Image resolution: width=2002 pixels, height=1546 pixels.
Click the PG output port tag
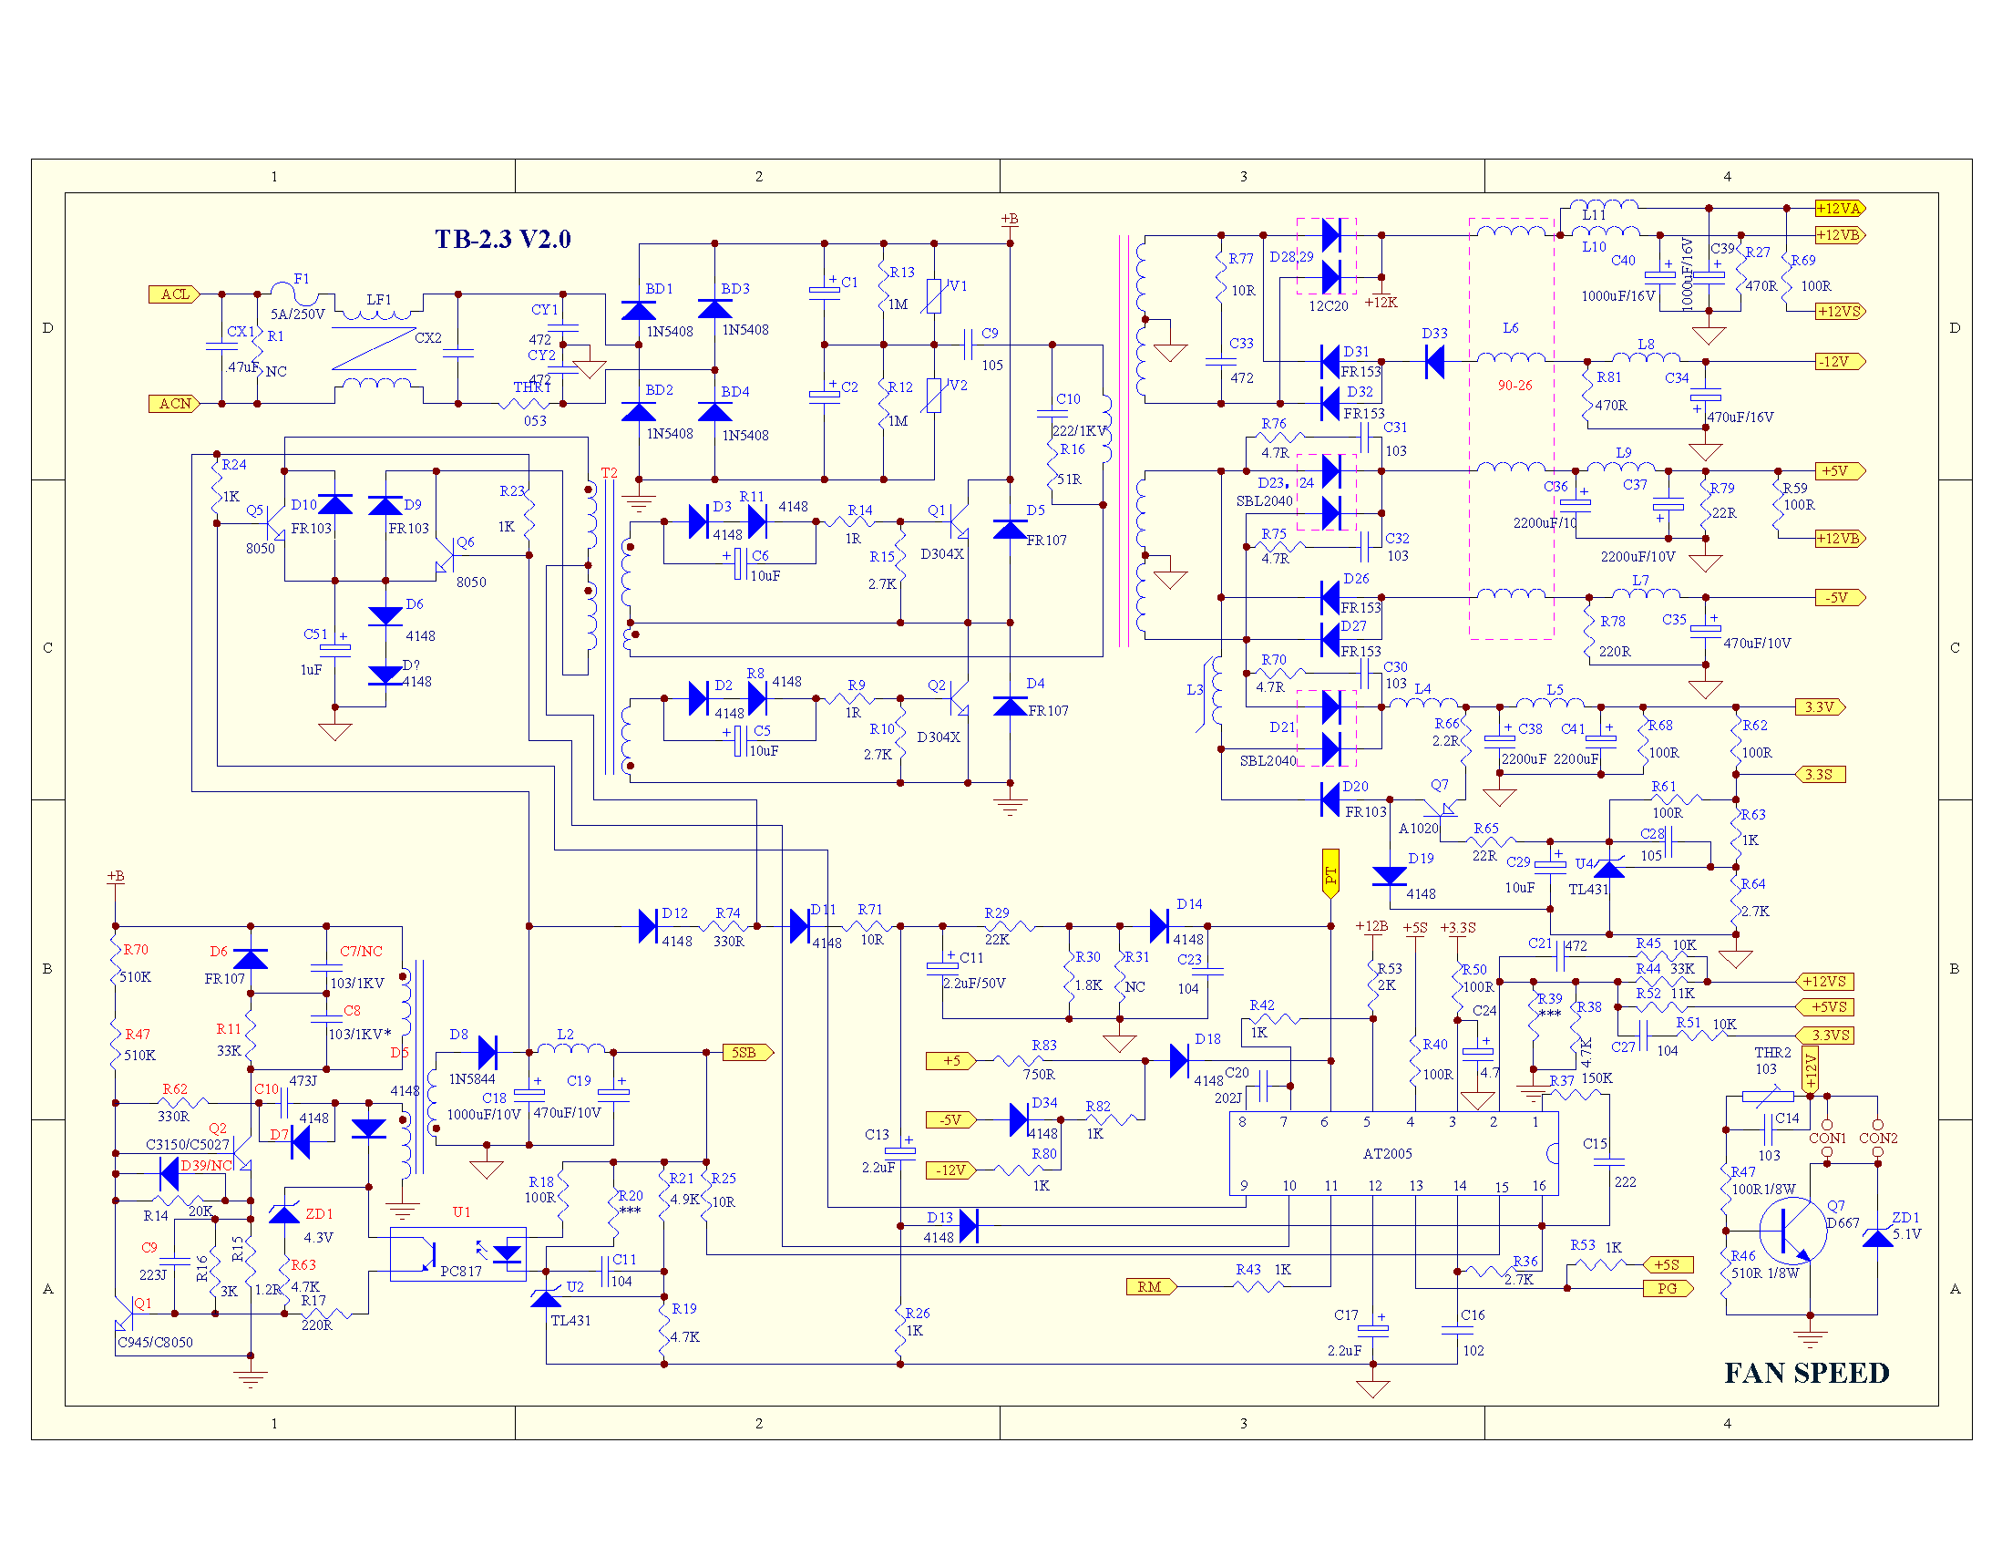coord(1668,1288)
